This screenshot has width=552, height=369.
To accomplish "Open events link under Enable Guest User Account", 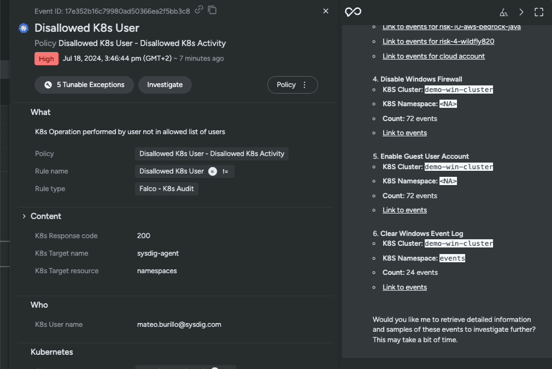I will tap(405, 210).
